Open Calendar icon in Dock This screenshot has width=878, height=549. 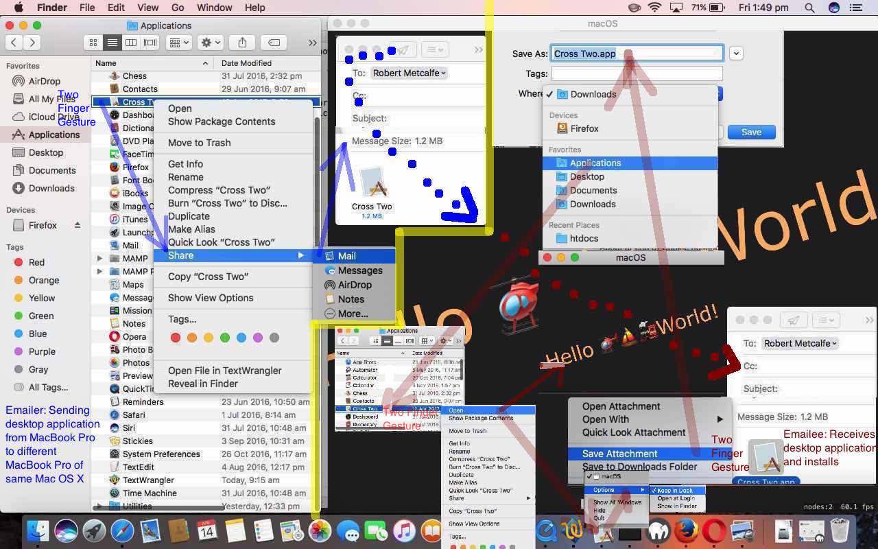[206, 530]
